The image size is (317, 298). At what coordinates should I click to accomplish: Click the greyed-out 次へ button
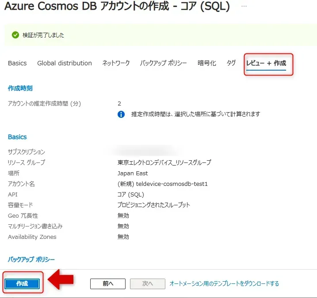click(x=147, y=284)
